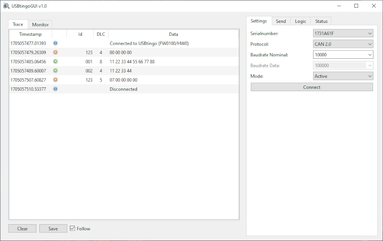383x241 pixels.
Task: Go to the Logic tab
Action: pyautogui.click(x=301, y=21)
